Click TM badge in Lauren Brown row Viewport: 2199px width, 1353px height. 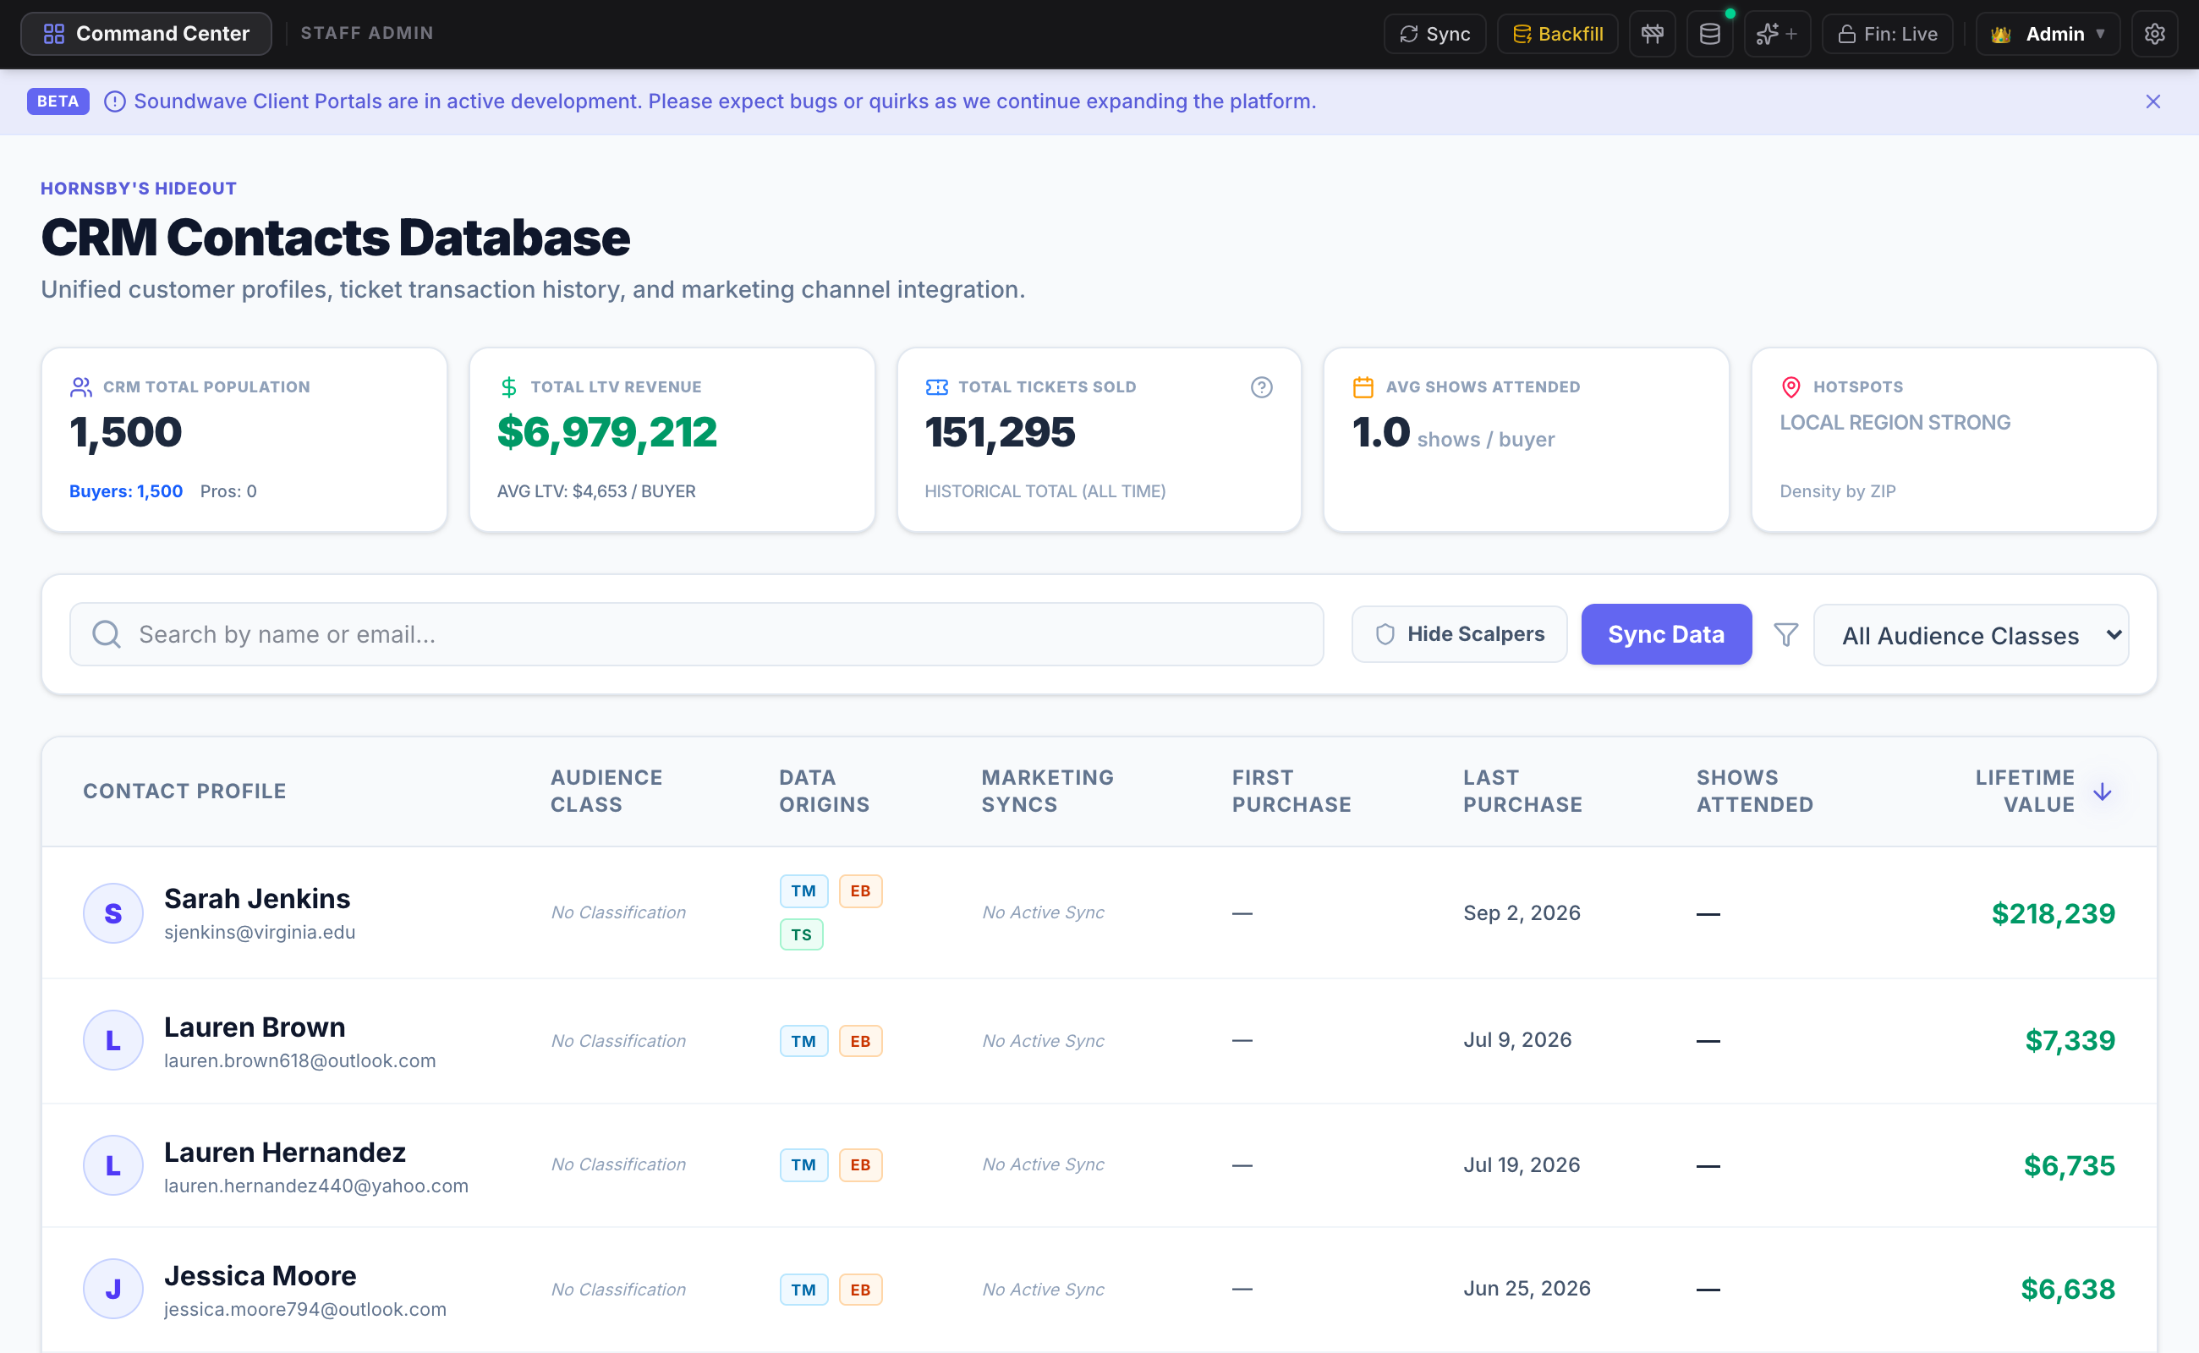(803, 1042)
